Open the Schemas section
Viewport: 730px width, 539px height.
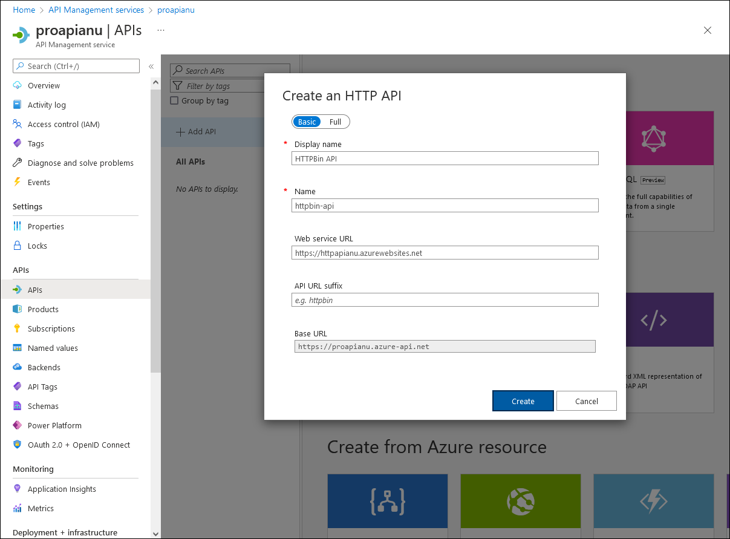pyautogui.click(x=42, y=406)
